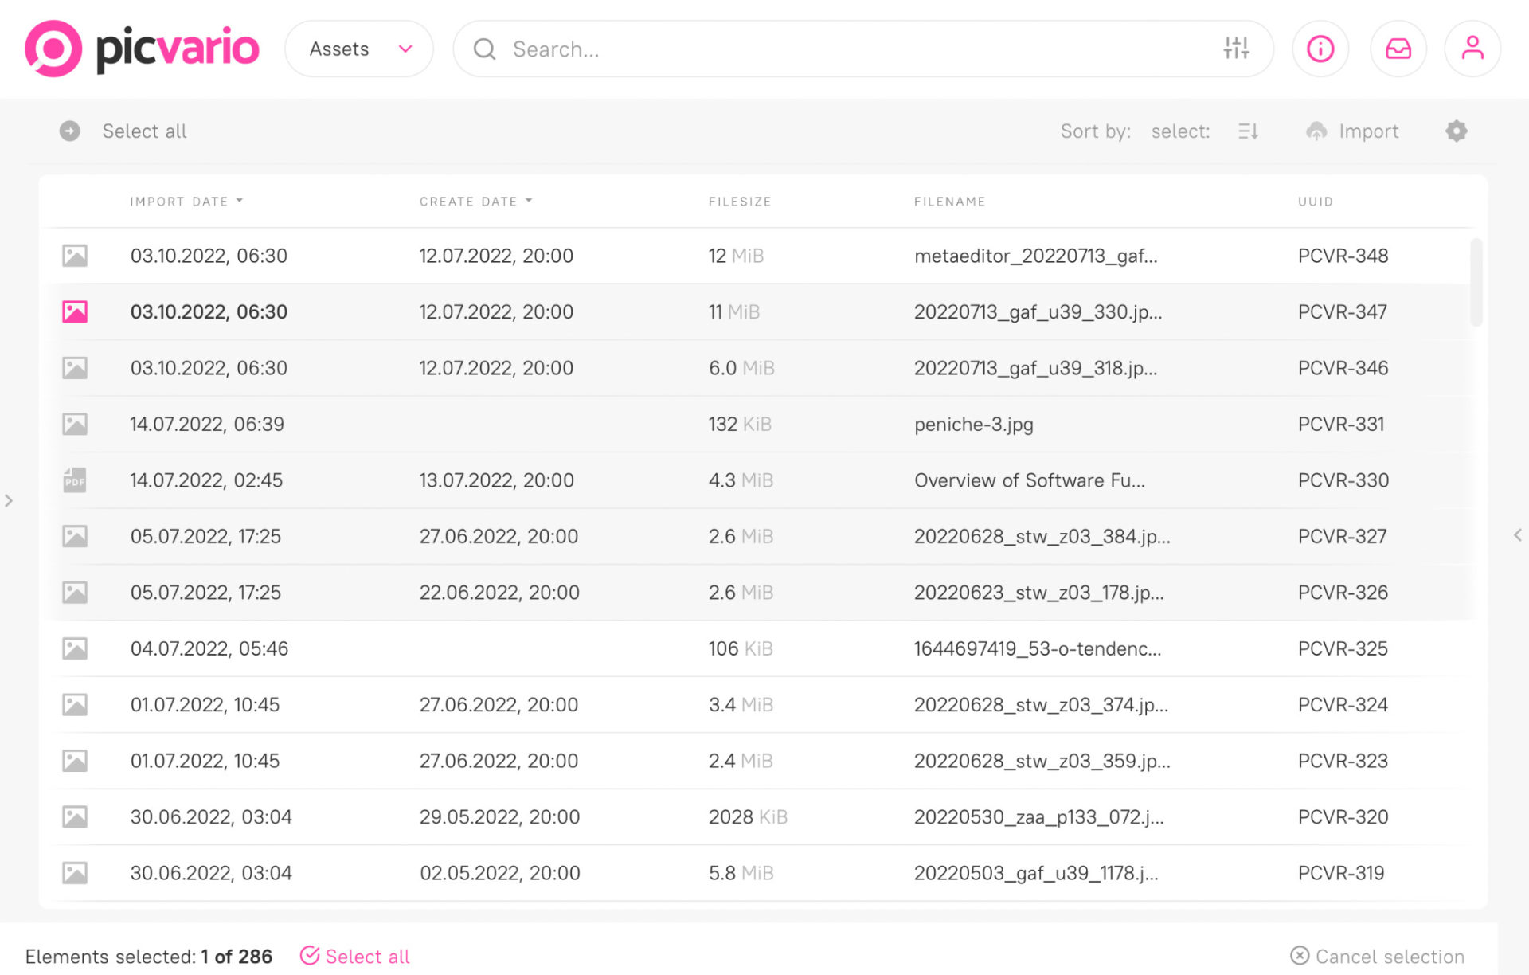Deselect the highlighted PCVR-347 image icon

pyautogui.click(x=75, y=311)
